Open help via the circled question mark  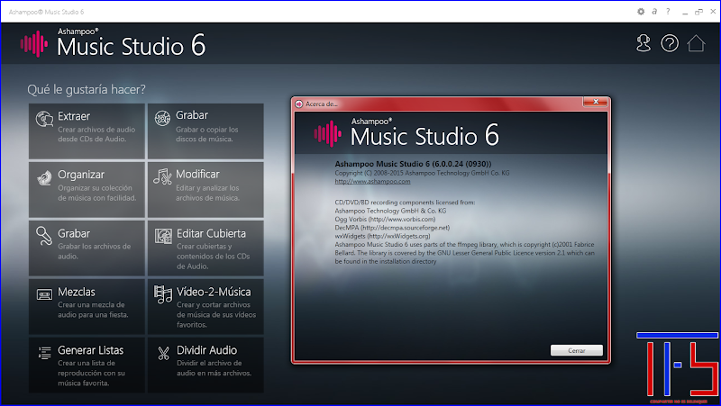coord(670,43)
